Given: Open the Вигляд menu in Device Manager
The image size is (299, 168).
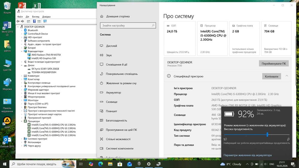Looking at the screenshot, I should (36, 16).
